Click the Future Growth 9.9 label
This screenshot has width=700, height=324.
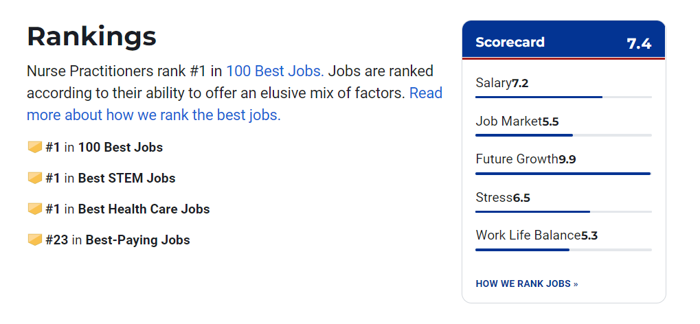[x=526, y=159]
